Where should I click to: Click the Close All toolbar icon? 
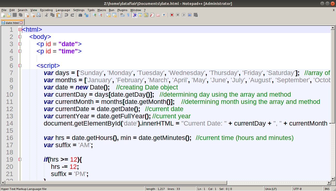[x=33, y=15]
